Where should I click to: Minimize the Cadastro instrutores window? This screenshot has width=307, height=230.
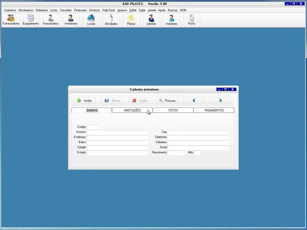click(219, 89)
